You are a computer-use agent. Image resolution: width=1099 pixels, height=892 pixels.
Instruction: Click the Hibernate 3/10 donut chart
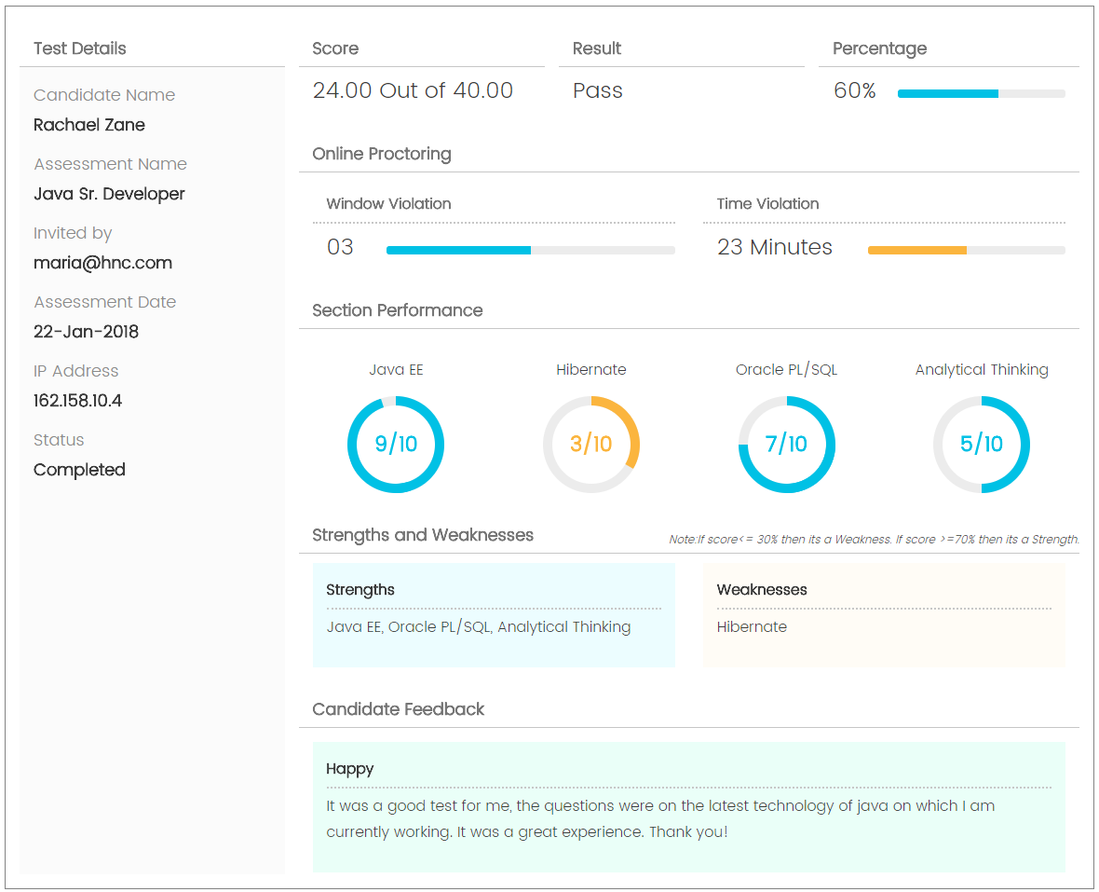click(591, 445)
